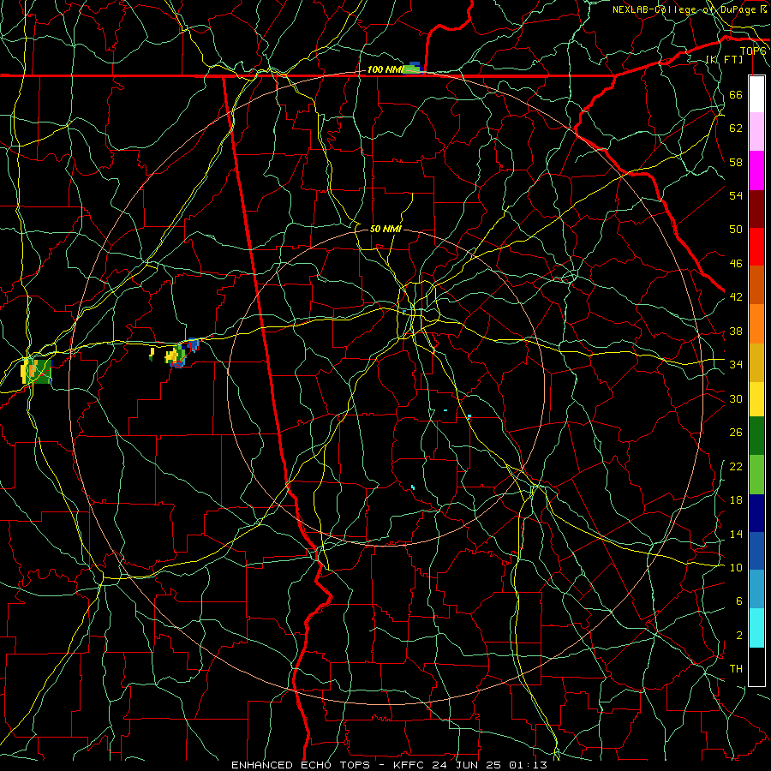The image size is (771, 771).
Task: Click the light pink legend swatch
Action: [756, 131]
